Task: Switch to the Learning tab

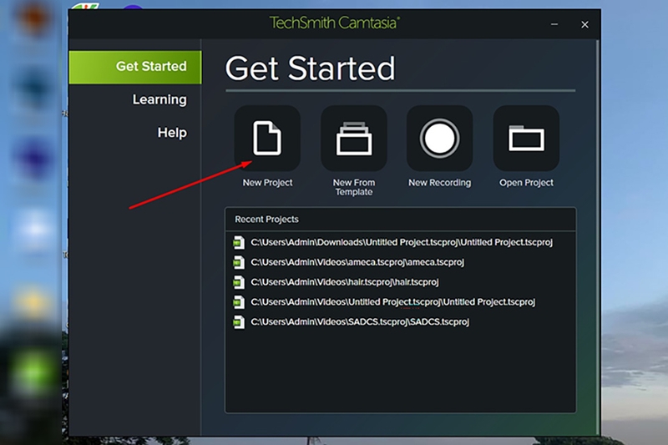Action: (x=159, y=99)
